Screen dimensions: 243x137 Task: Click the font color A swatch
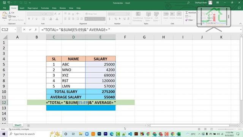pos(57,19)
